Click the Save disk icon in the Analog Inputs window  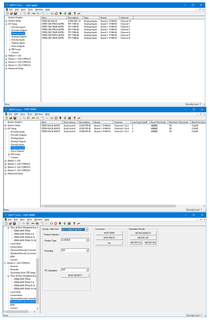[15, 13]
